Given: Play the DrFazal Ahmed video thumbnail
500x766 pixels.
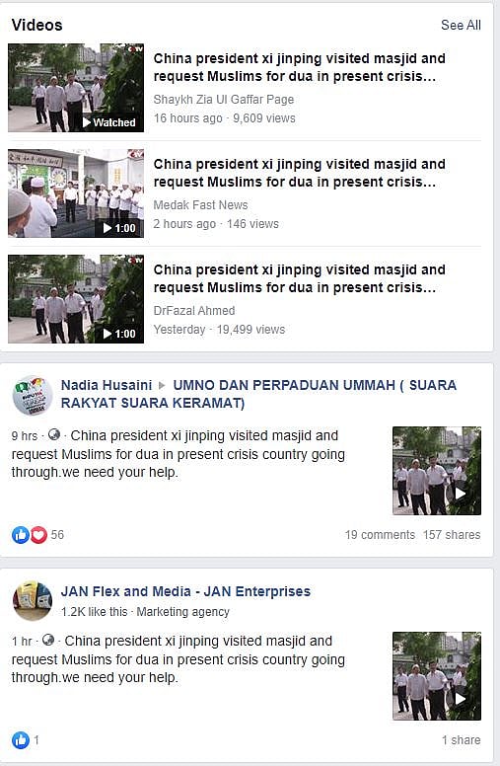Looking at the screenshot, I should point(76,299).
